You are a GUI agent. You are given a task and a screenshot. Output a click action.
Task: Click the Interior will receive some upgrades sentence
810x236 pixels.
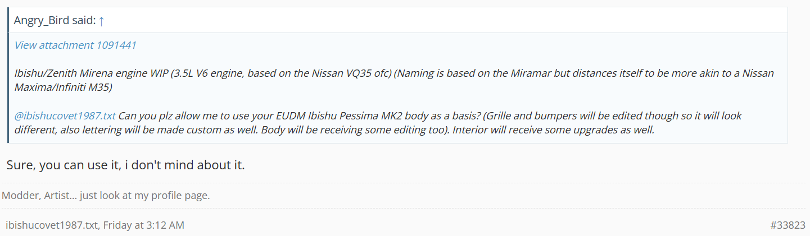[562, 131]
